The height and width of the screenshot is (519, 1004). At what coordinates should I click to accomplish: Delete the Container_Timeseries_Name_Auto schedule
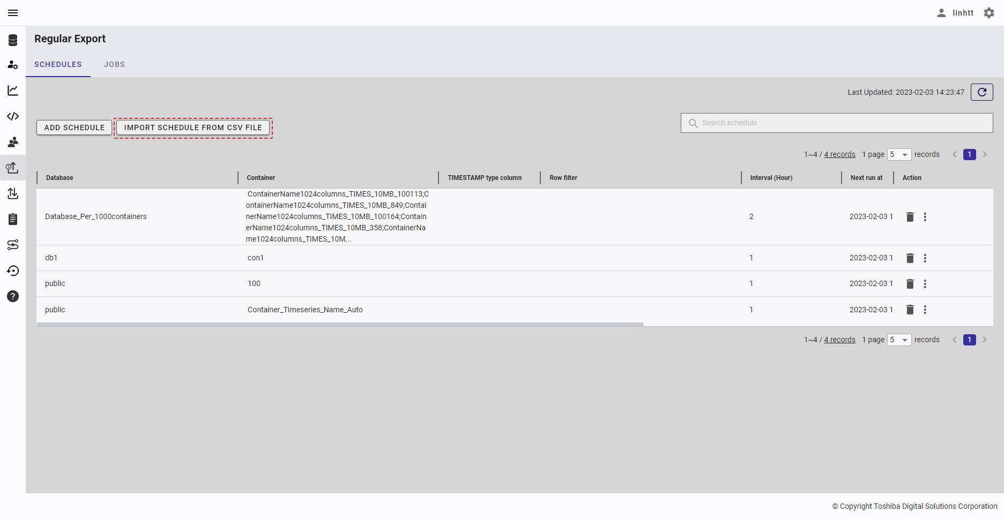(x=910, y=310)
